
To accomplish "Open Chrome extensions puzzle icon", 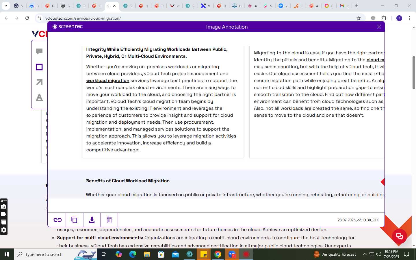I will coord(384,18).
